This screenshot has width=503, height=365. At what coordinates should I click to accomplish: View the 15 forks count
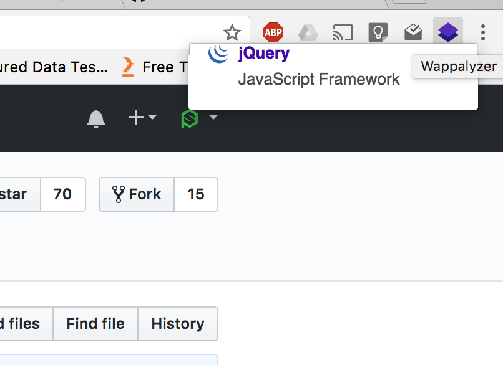click(x=196, y=194)
